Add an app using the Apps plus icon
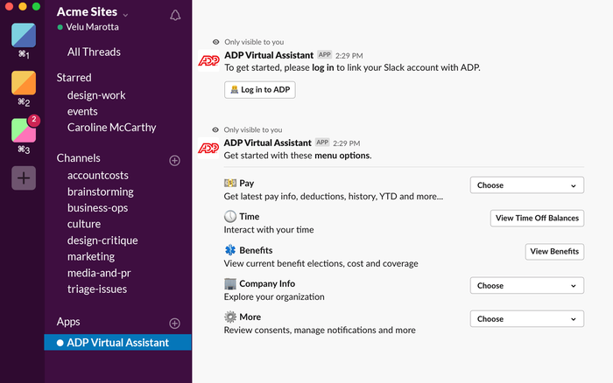Screen dimensions: 613x383 pos(175,324)
